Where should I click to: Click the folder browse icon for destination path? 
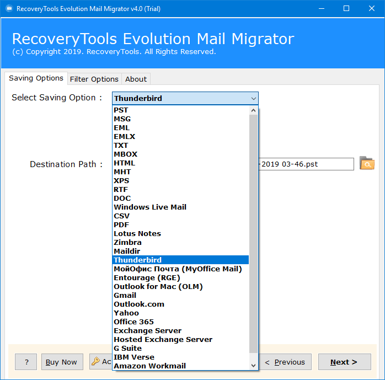(x=367, y=163)
